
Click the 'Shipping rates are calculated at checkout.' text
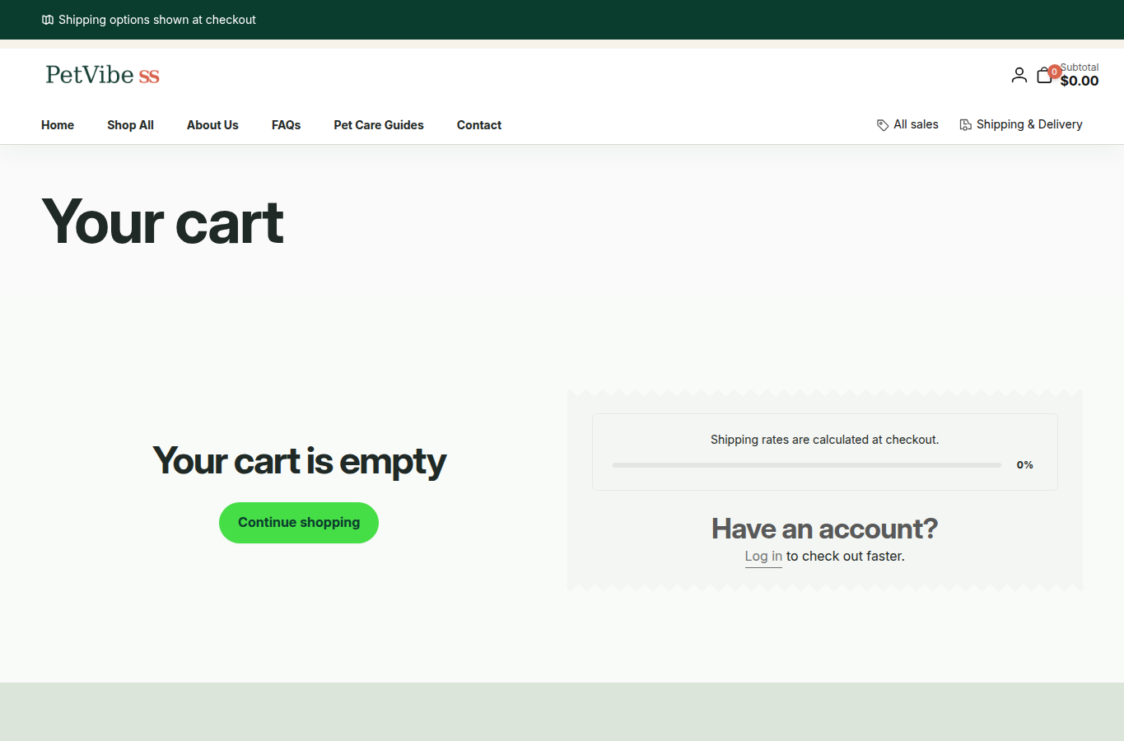(825, 440)
